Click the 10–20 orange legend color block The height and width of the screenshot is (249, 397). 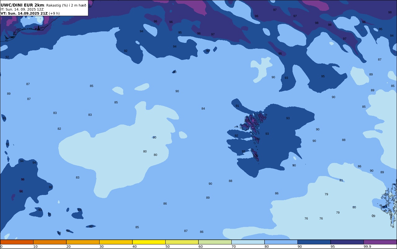click(50, 242)
